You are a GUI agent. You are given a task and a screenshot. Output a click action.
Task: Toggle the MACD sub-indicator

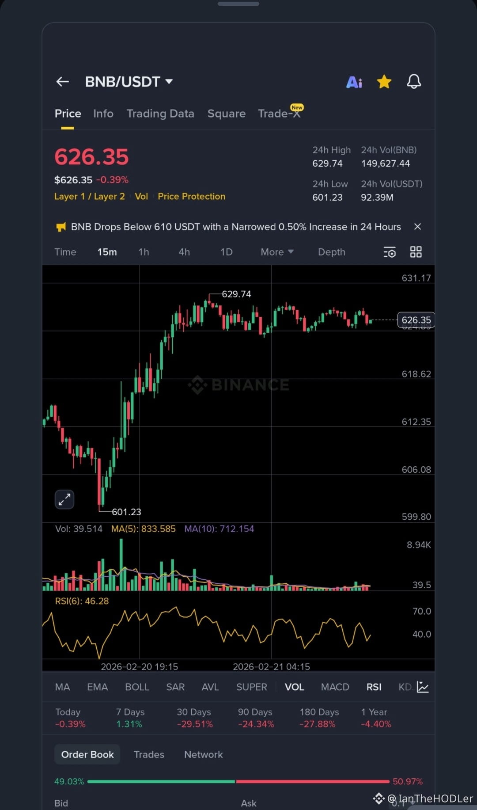(x=335, y=687)
